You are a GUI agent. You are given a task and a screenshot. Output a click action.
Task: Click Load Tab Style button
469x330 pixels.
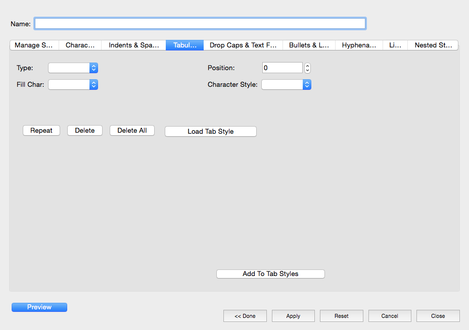[211, 132]
